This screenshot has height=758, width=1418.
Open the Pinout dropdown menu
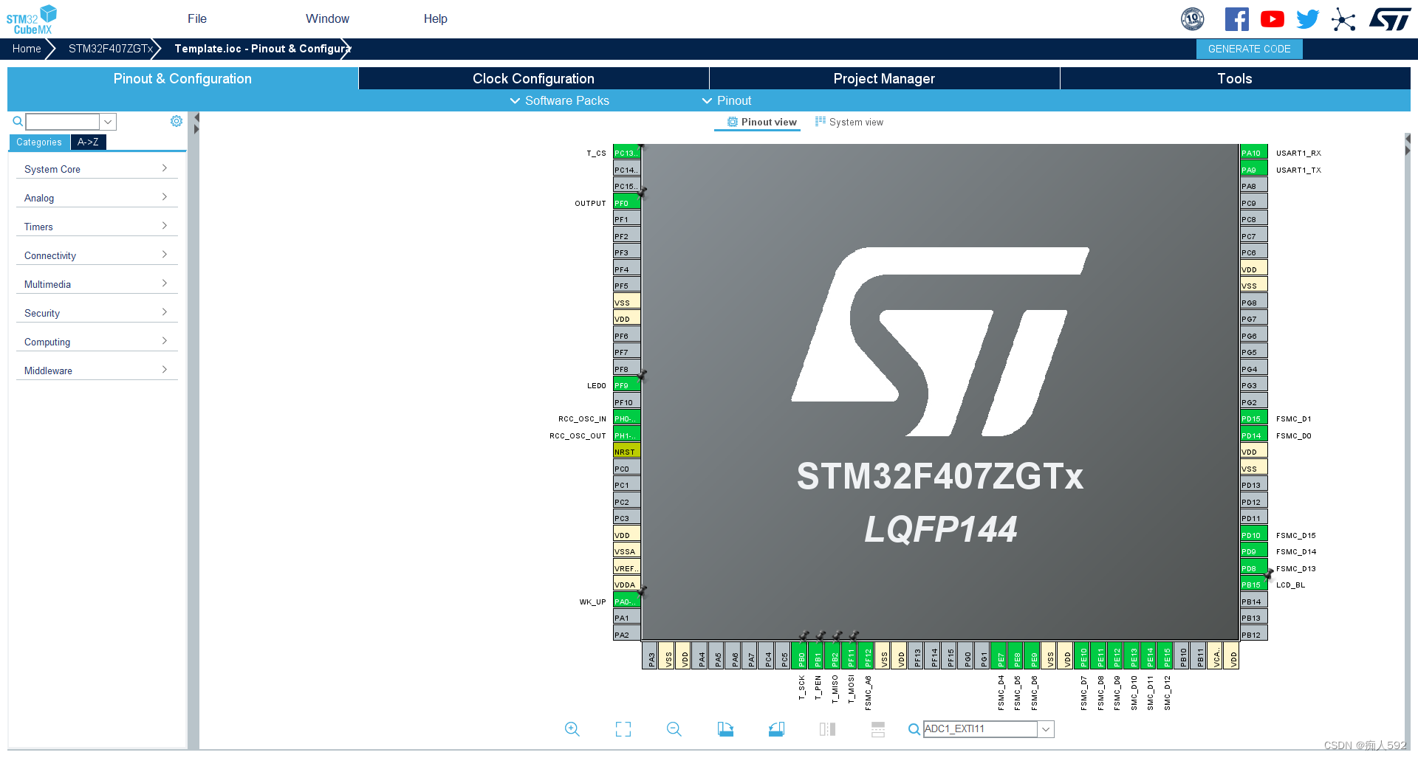click(x=727, y=100)
